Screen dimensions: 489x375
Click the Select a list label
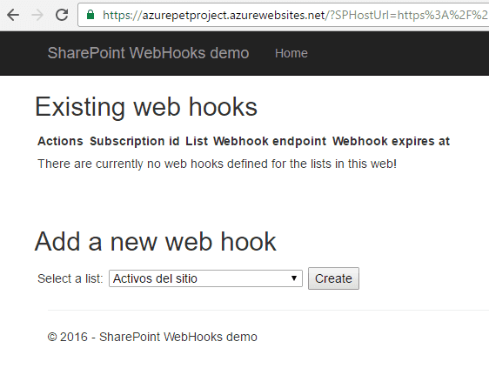coord(70,278)
